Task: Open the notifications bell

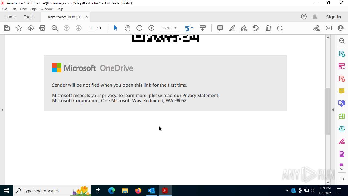Action: coord(315,17)
